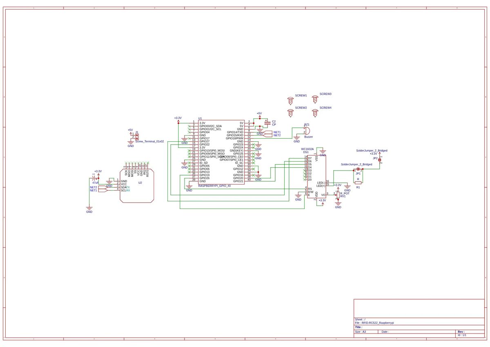This screenshot has height=347, width=490.
Task: Click the ID_SD pin label on U1
Action: point(204,162)
